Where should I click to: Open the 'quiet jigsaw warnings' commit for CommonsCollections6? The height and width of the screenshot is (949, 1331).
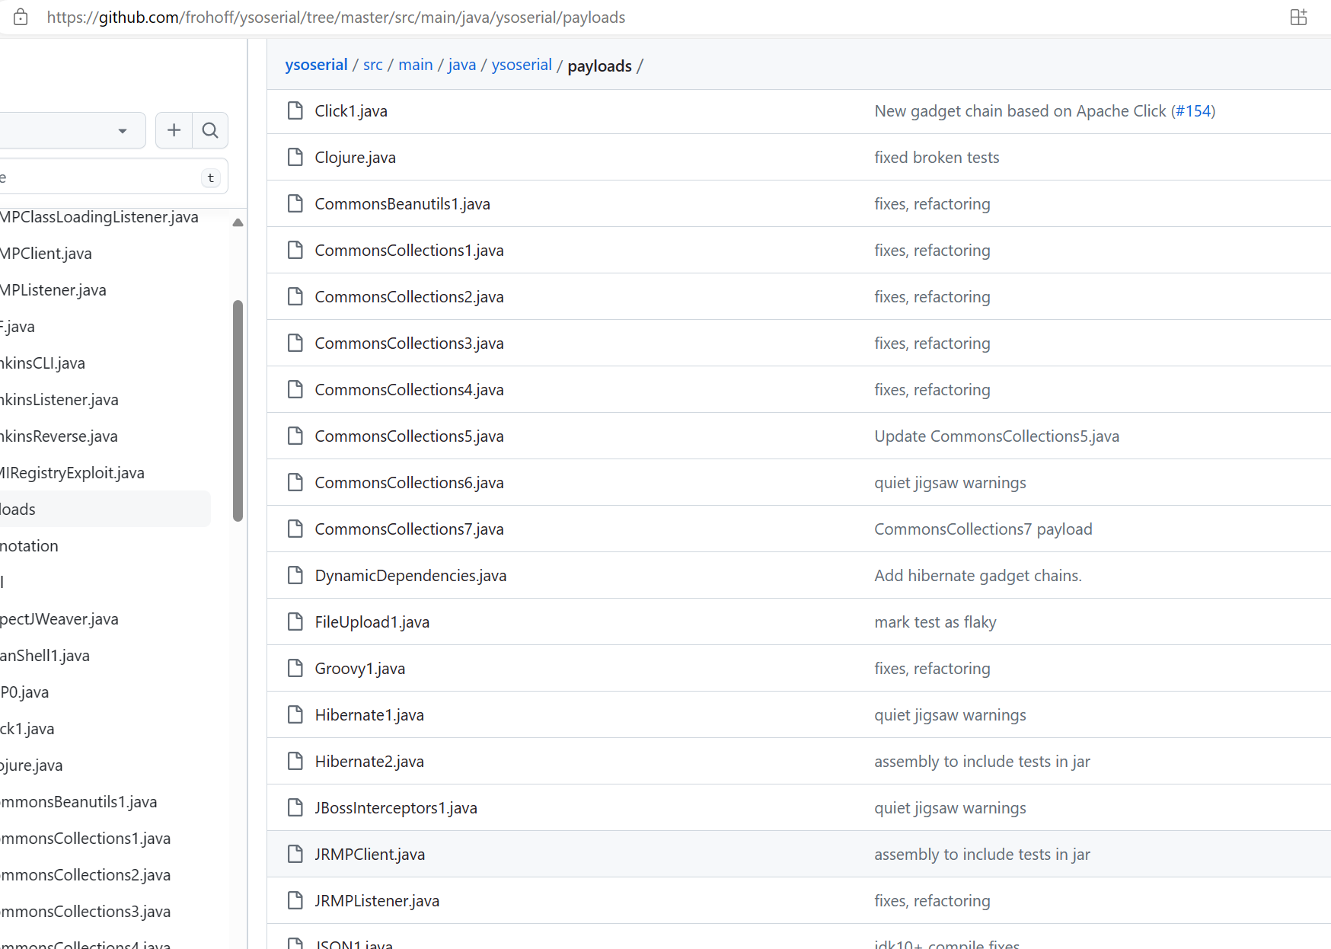950,483
